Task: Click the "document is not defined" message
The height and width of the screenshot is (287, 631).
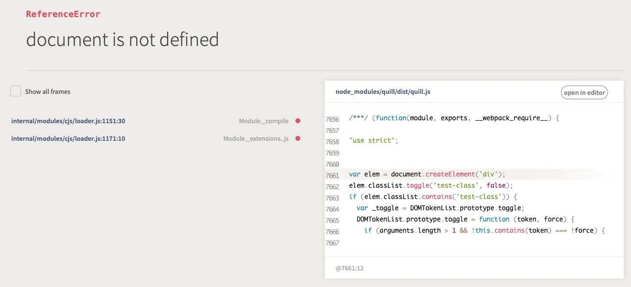Action: pyautogui.click(x=122, y=40)
